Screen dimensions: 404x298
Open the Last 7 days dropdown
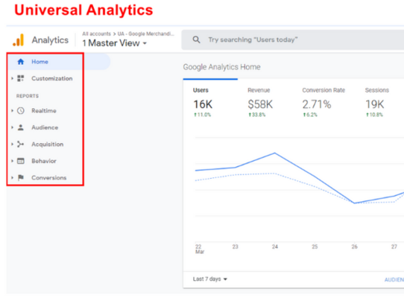click(x=210, y=279)
